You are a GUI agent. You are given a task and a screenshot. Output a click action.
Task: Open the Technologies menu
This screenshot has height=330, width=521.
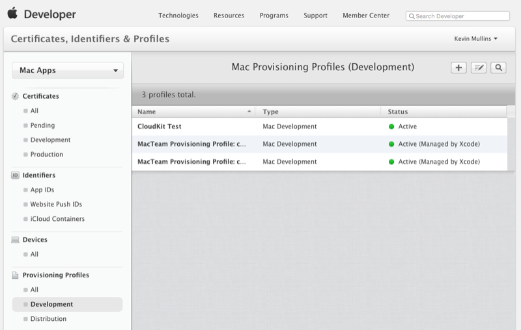point(178,15)
